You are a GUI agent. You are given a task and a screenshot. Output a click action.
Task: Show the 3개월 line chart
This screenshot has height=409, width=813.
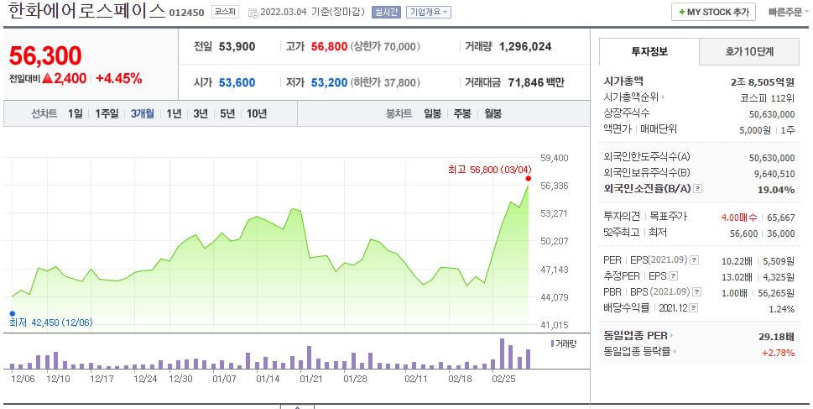(x=142, y=113)
